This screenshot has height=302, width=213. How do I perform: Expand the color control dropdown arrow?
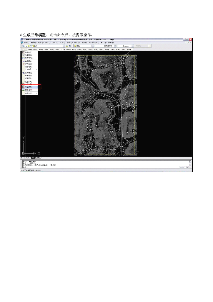tap(93, 46)
